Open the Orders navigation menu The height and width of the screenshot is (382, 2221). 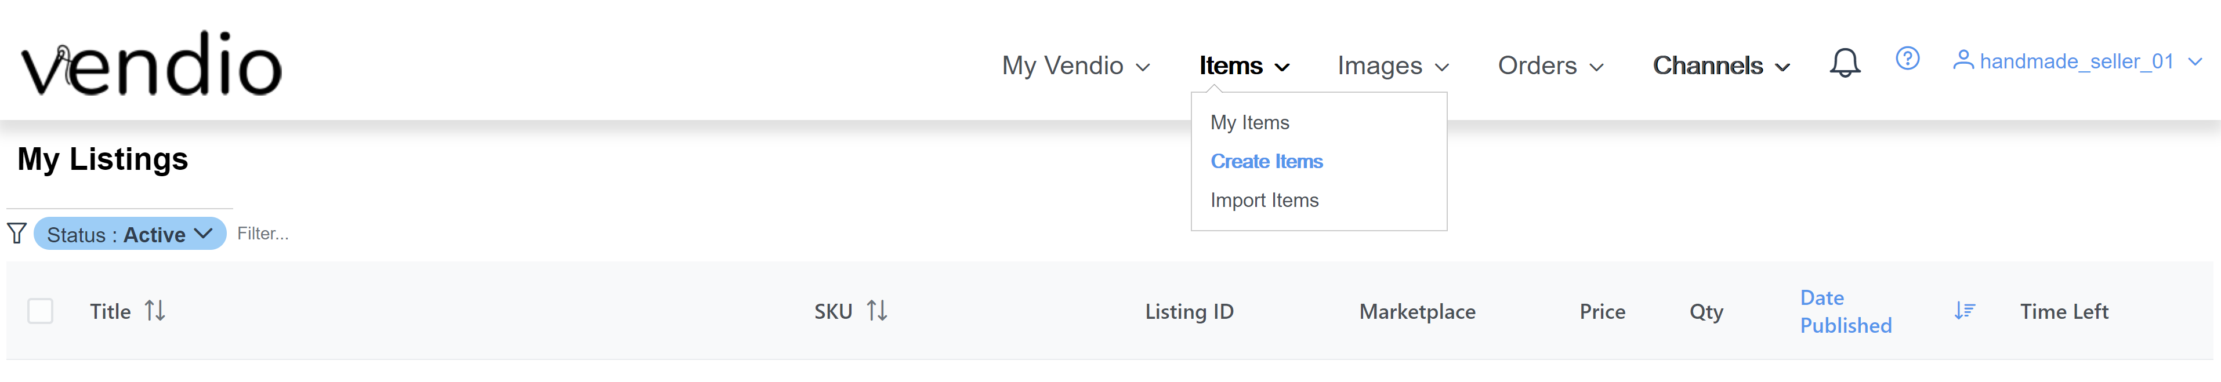[x=1550, y=66]
